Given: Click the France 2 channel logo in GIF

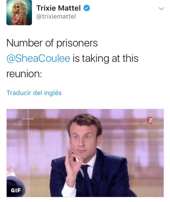Looking at the screenshot, I should (150, 121).
